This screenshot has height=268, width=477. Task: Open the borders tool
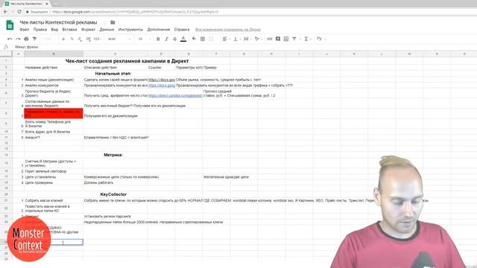[x=203, y=39]
